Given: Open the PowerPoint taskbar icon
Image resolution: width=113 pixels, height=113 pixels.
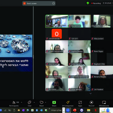Looking at the screenshot, I should click(75, 110).
